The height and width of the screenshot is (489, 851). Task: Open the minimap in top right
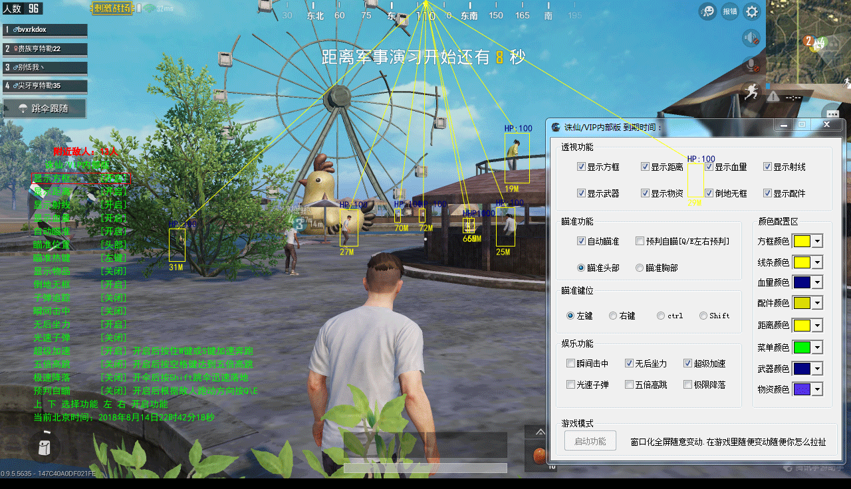(x=808, y=43)
